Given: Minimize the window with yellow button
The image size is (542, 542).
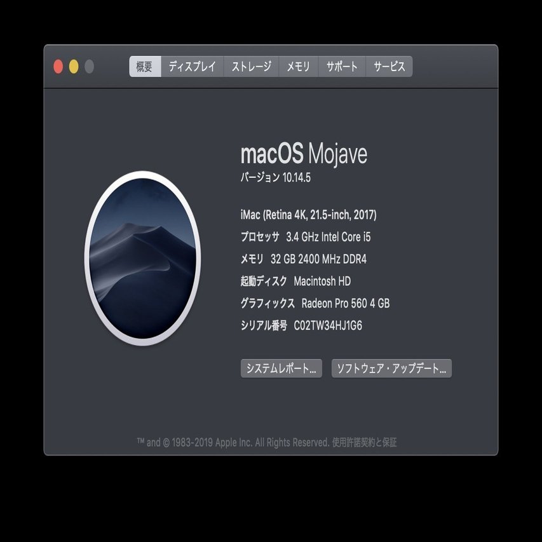Looking at the screenshot, I should (x=74, y=65).
